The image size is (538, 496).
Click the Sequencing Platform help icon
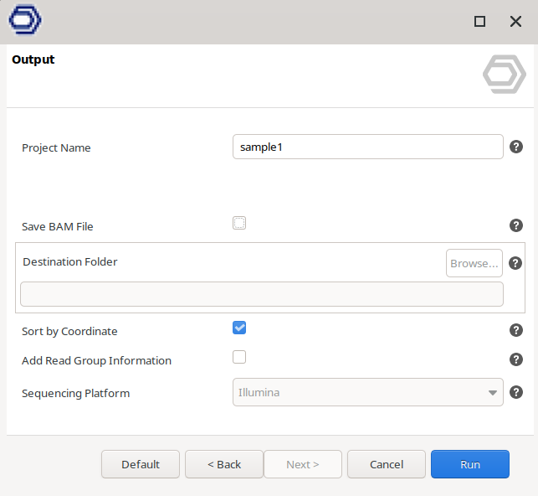(x=516, y=392)
